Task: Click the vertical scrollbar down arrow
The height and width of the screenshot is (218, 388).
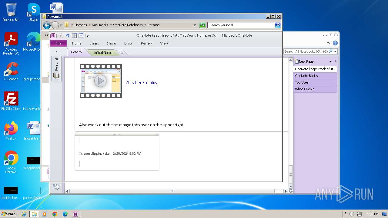Action: tap(291, 186)
